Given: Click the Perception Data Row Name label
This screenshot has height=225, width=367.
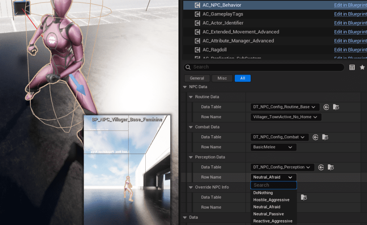Looking at the screenshot, I should click(211, 177).
